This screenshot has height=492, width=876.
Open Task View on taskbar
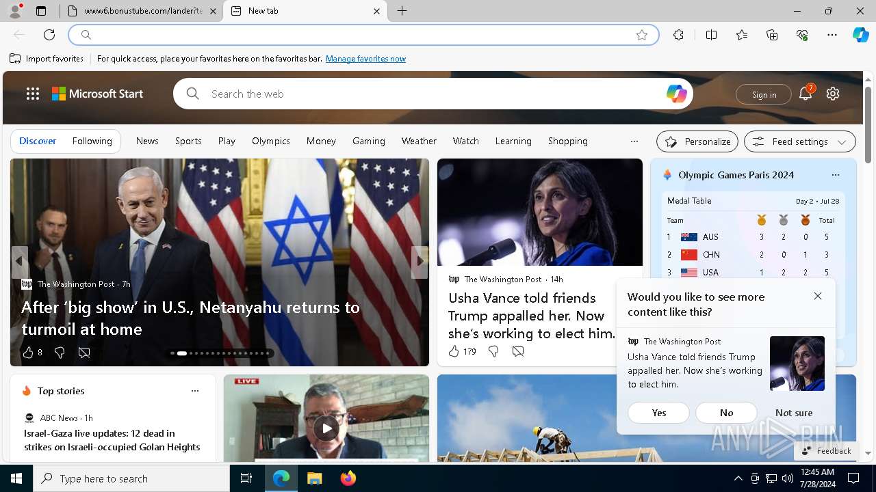pos(246,478)
